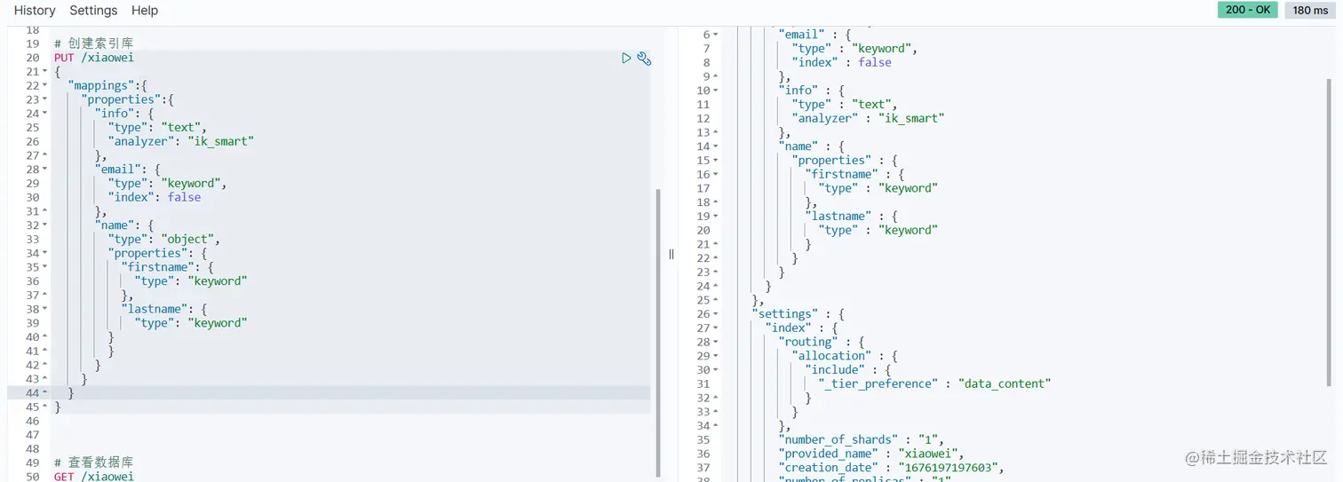Collapse the "mappings" block at request line 22

(x=45, y=86)
